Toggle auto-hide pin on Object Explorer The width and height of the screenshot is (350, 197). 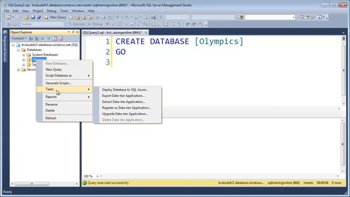coord(73,32)
